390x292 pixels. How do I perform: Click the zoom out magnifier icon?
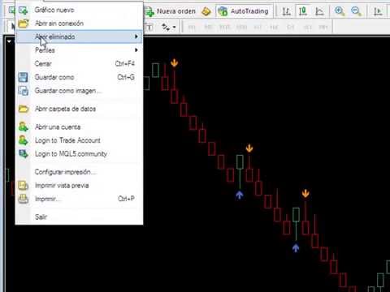(356, 11)
